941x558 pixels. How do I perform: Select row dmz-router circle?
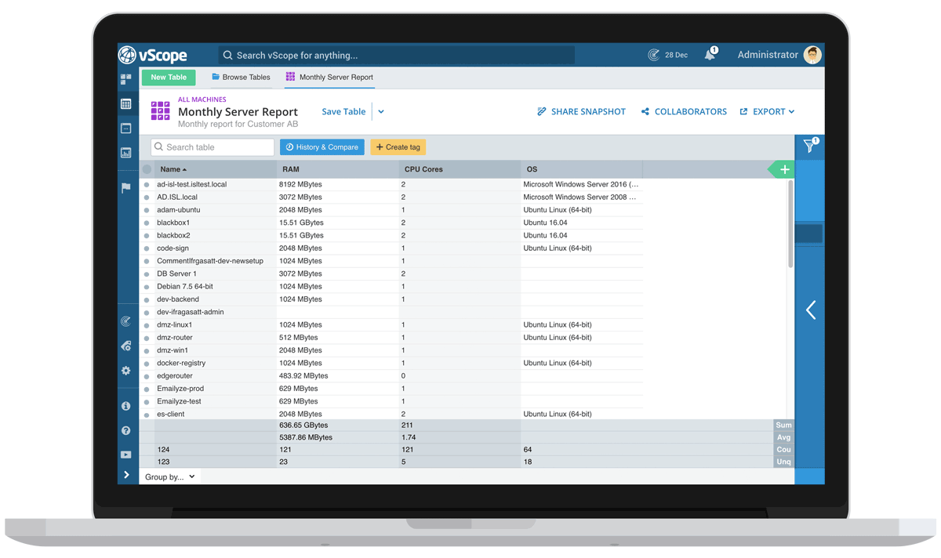coord(147,338)
